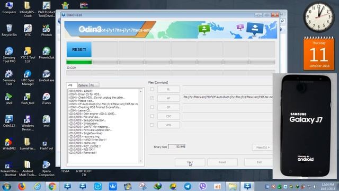
Task: Launch WriteIMEI desktop shortcut
Action: pos(9,144)
